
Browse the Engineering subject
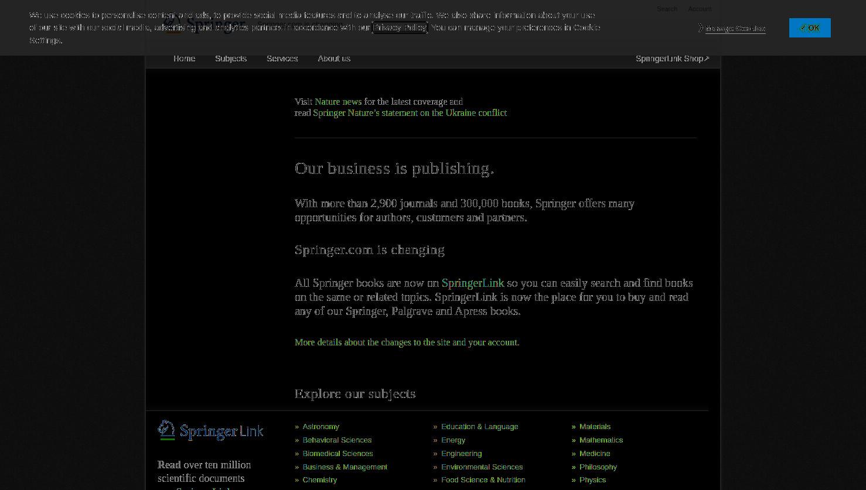tap(461, 454)
